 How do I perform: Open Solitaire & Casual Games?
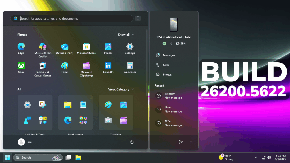click(x=43, y=70)
